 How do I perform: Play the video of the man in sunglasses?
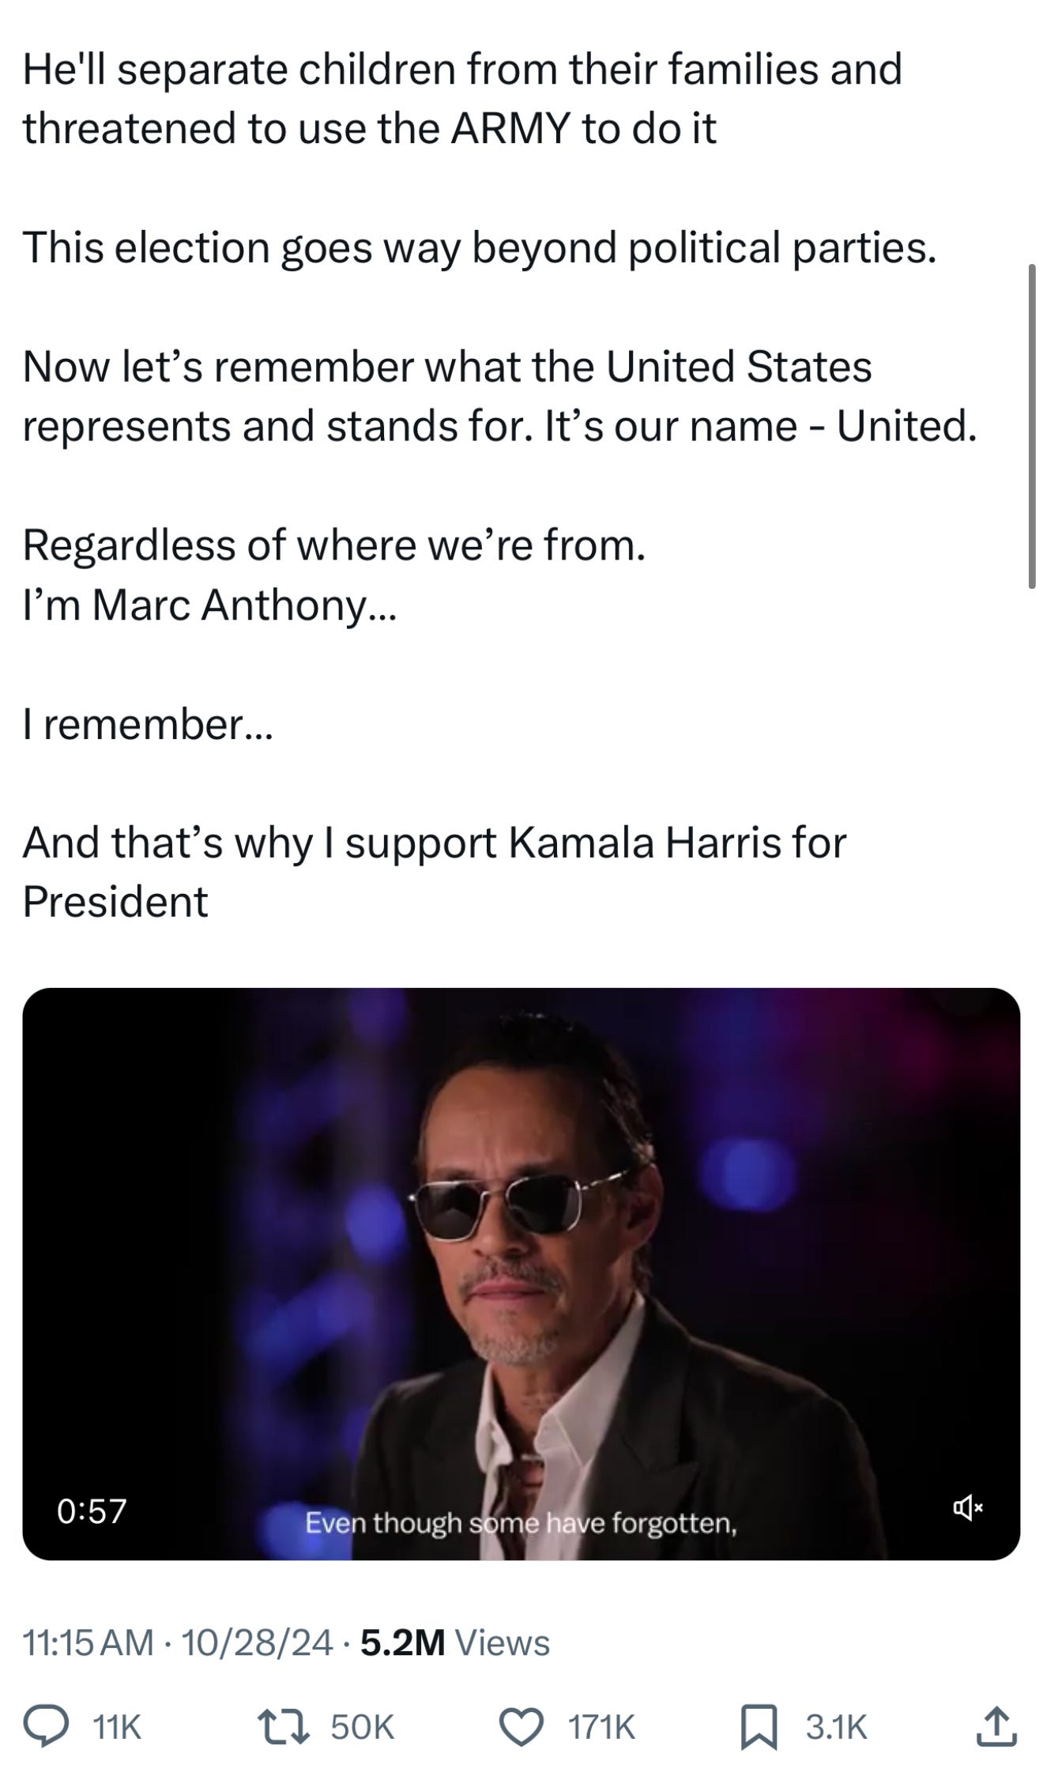point(521,1273)
